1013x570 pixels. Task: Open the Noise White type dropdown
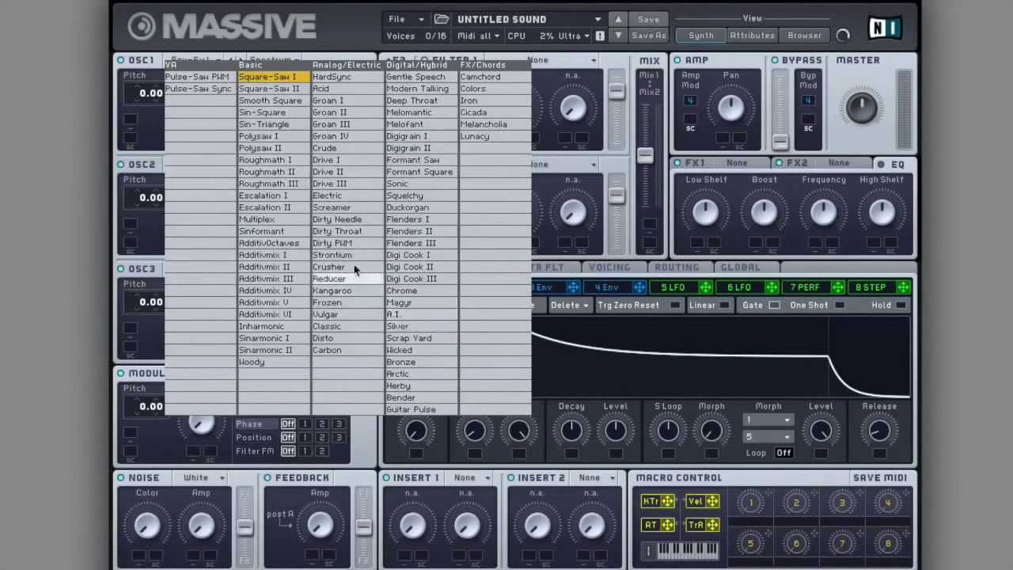pyautogui.click(x=203, y=478)
